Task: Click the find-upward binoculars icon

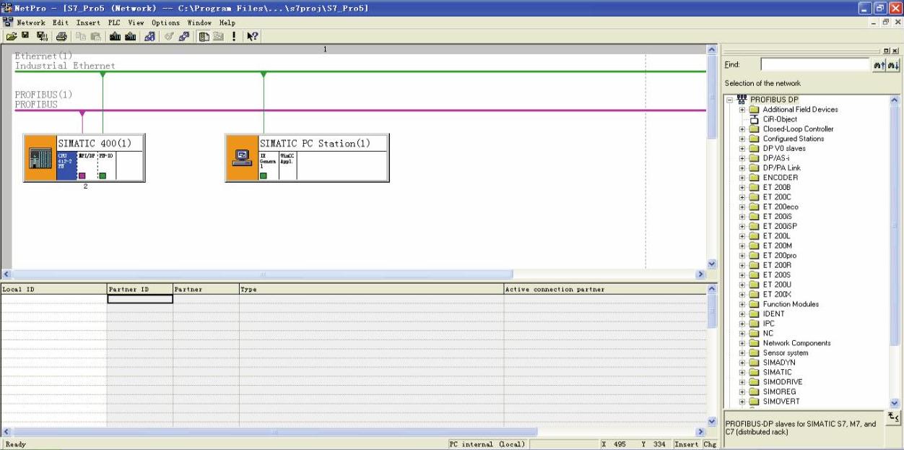Action: pyautogui.click(x=879, y=65)
